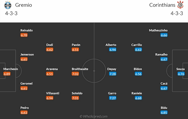This screenshot has height=119, width=188.
Task: Open goalkeeper Marchesín's player name
Action: 11,69
